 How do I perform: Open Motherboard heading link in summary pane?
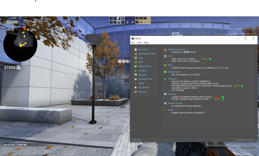pyautogui.click(x=174, y=72)
